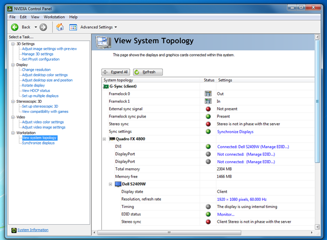The height and width of the screenshot is (240, 327).
Task: Click the red External sync signal indicator
Action: pos(208,109)
